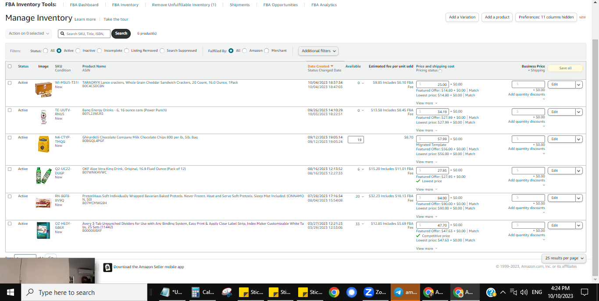Screen dimensions: 599x301
Task: Go to FBA Dashboard tab
Action: [84, 5]
